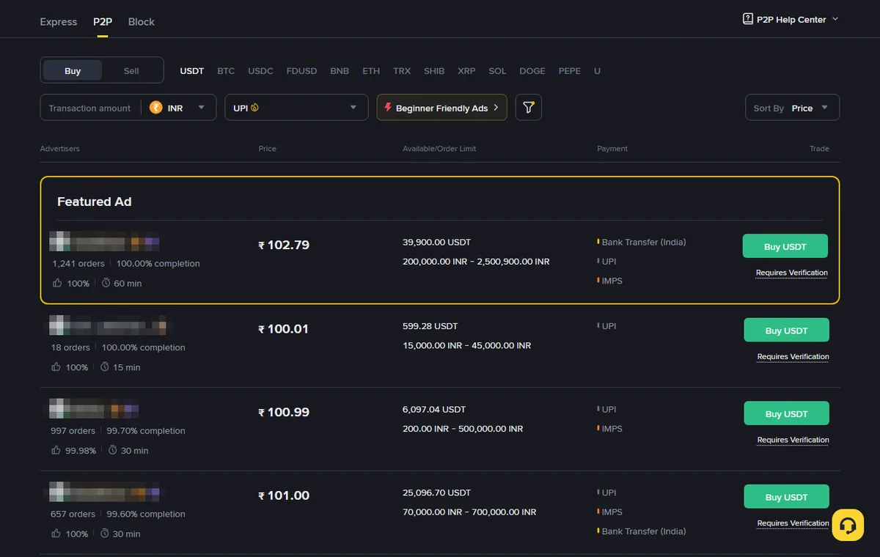Click the fire icon next to UPI
The height and width of the screenshot is (557, 880).
tap(254, 108)
